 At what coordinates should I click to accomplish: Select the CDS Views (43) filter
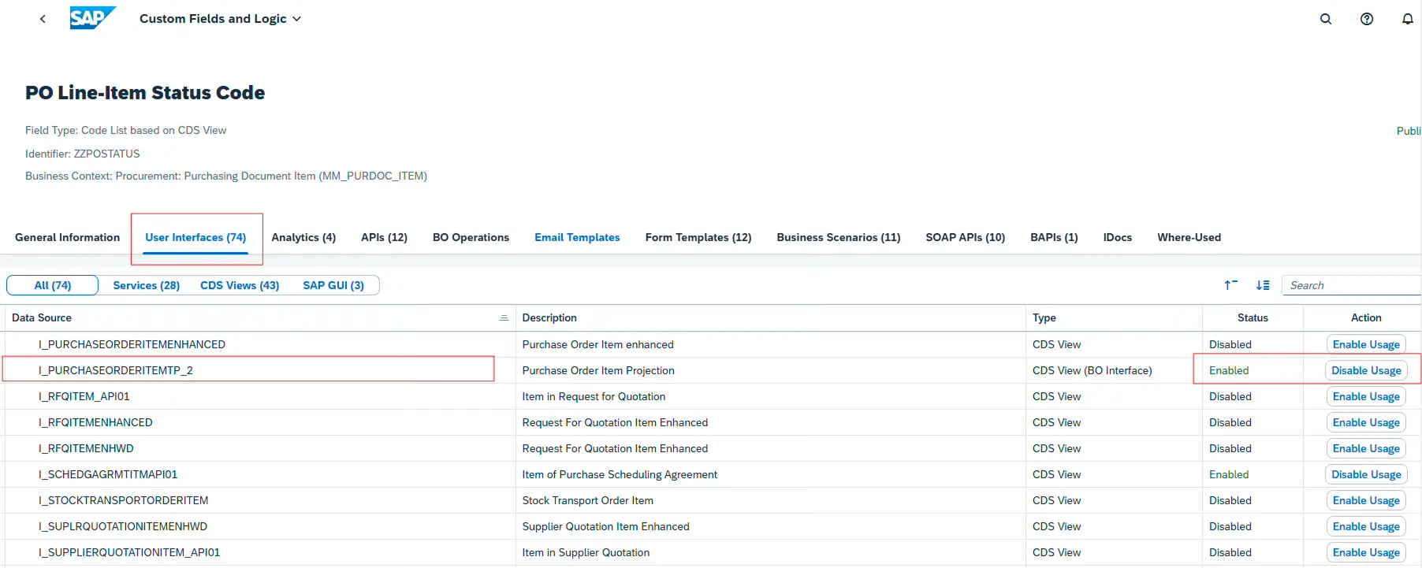tap(240, 285)
